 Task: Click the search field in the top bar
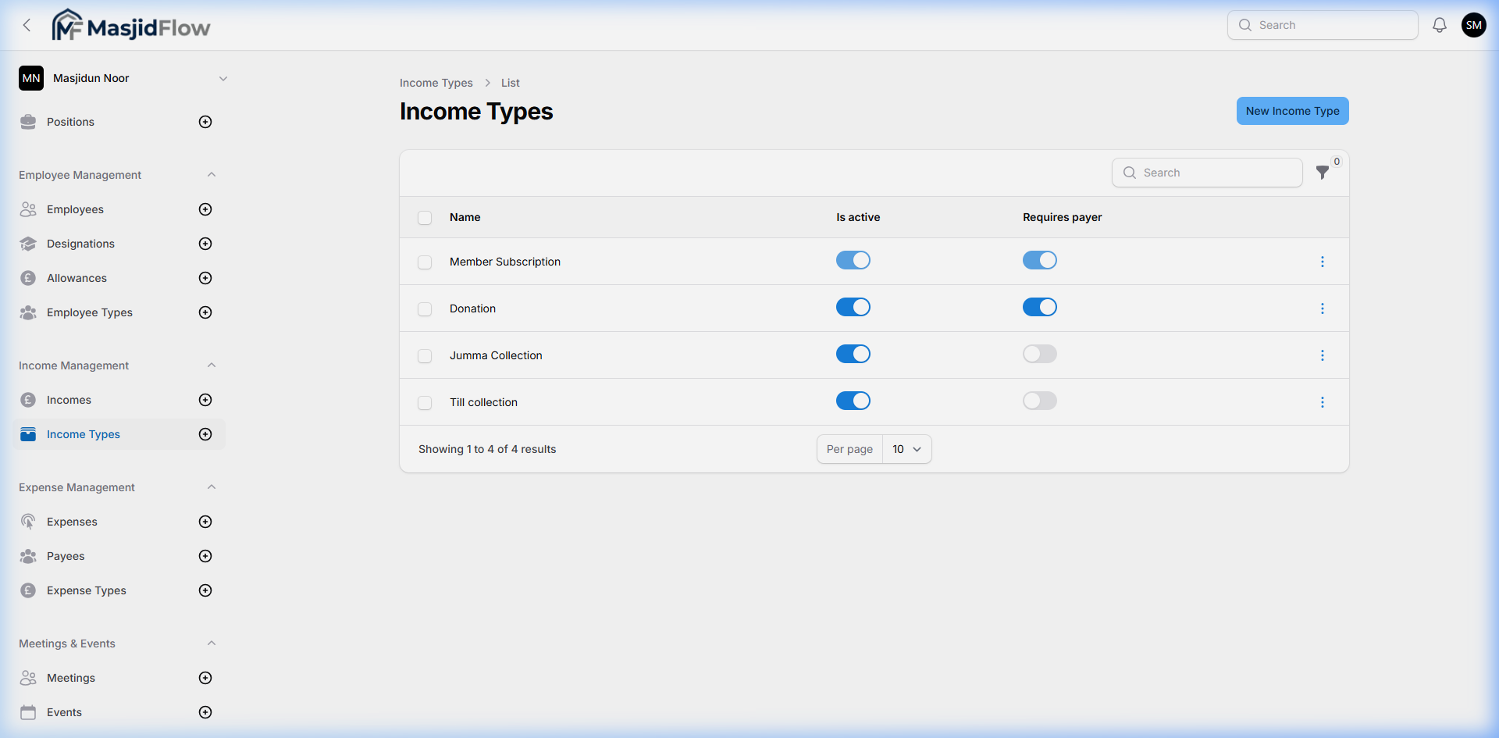1323,24
